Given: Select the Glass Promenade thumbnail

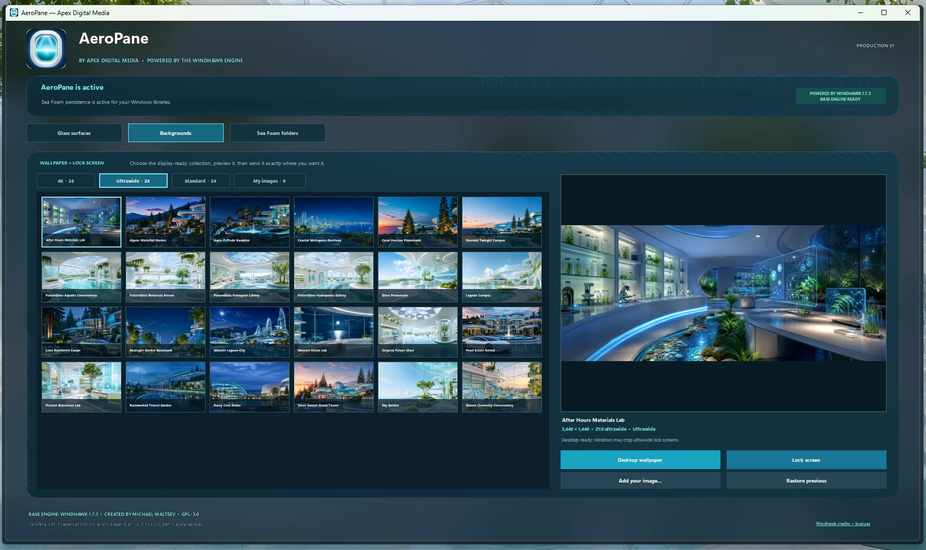Looking at the screenshot, I should 418,277.
